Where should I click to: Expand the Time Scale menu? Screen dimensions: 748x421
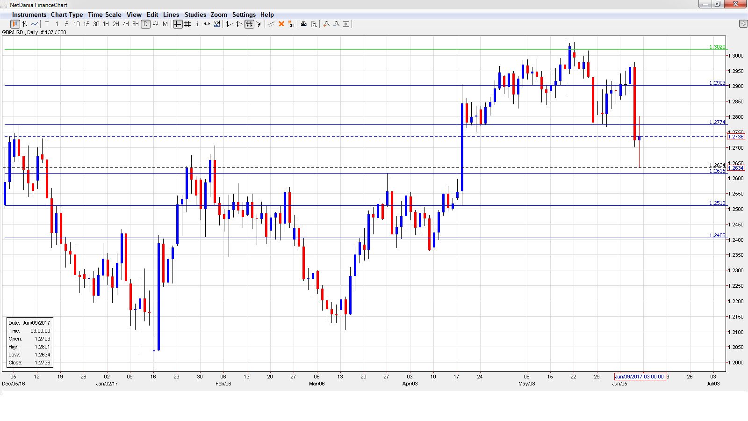104,15
